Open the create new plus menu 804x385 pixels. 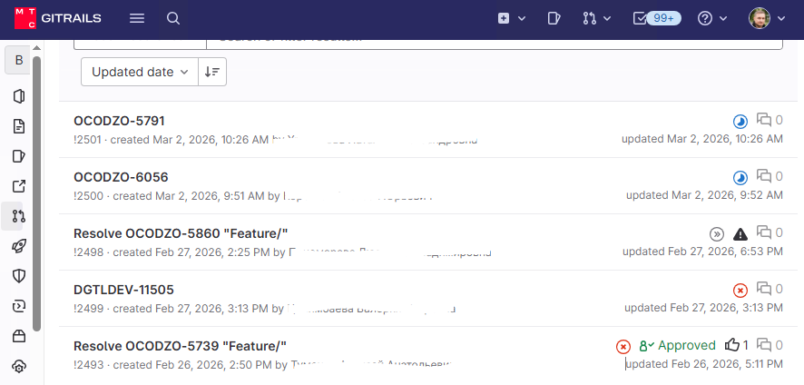click(x=512, y=18)
